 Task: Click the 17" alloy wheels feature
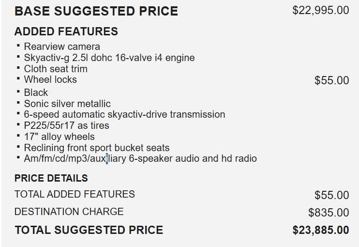click(59, 137)
